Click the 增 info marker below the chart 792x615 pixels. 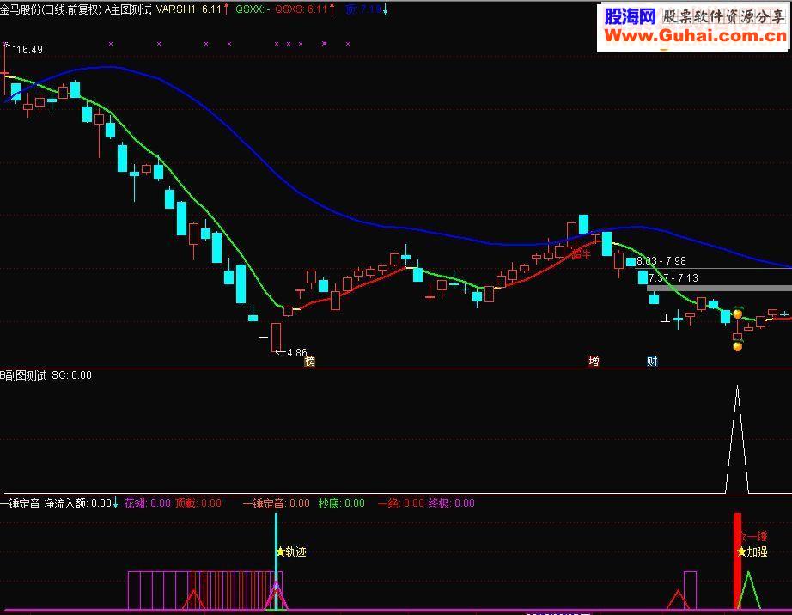click(x=594, y=361)
